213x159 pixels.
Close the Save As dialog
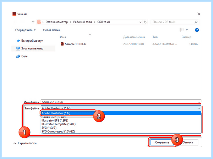coord(199,14)
